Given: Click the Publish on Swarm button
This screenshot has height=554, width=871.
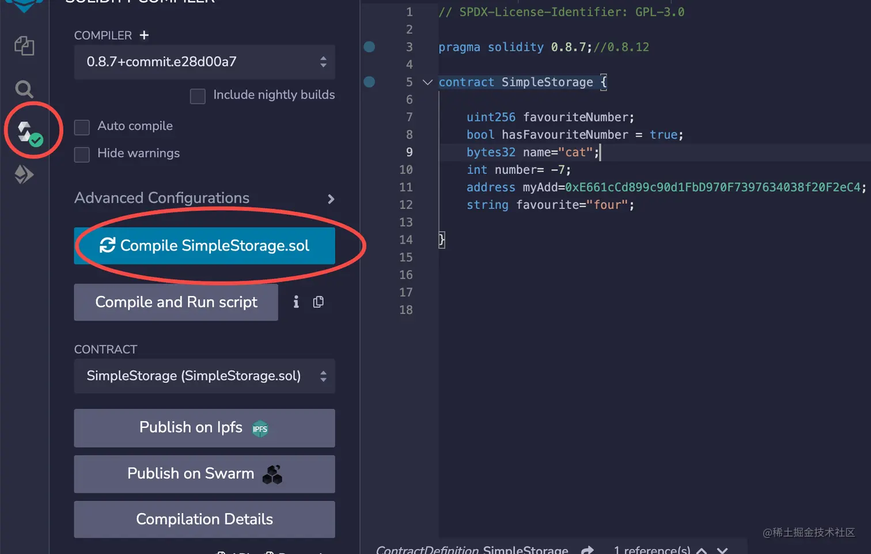Looking at the screenshot, I should coord(205,474).
